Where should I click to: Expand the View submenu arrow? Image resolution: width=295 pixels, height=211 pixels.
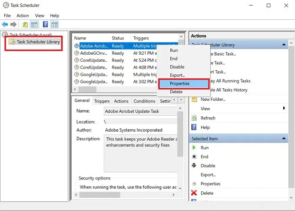click(x=284, y=108)
